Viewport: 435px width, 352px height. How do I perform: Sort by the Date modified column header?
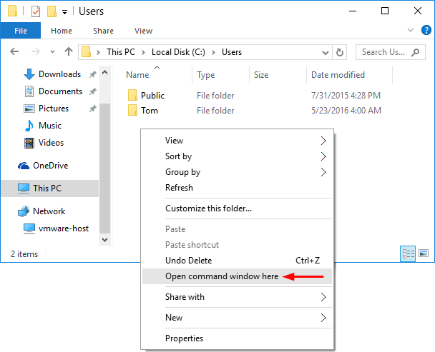click(x=338, y=75)
